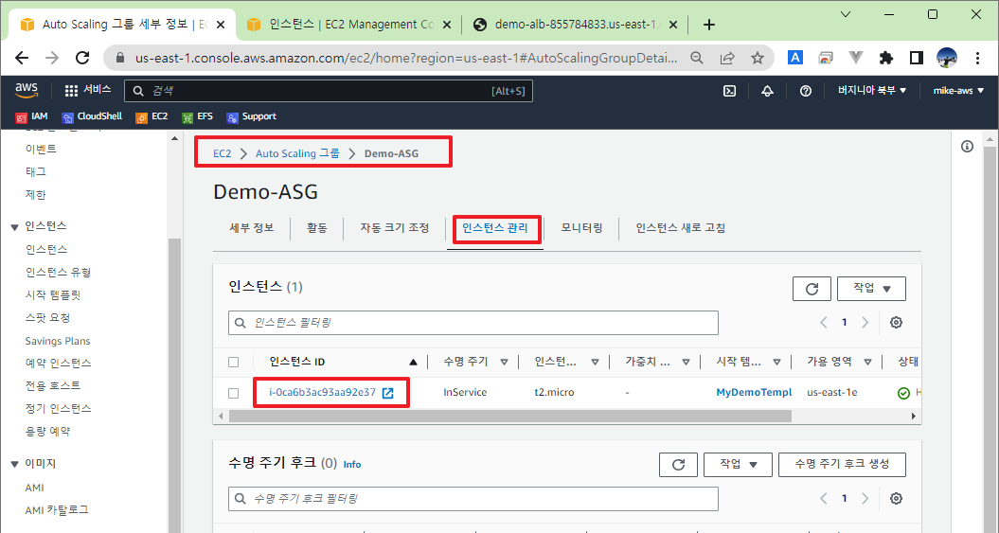Open instances table settings gear
999x533 pixels.
(x=896, y=322)
